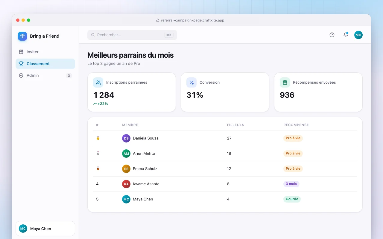
Task: Focus the Rechercher search field
Action: pos(132,35)
